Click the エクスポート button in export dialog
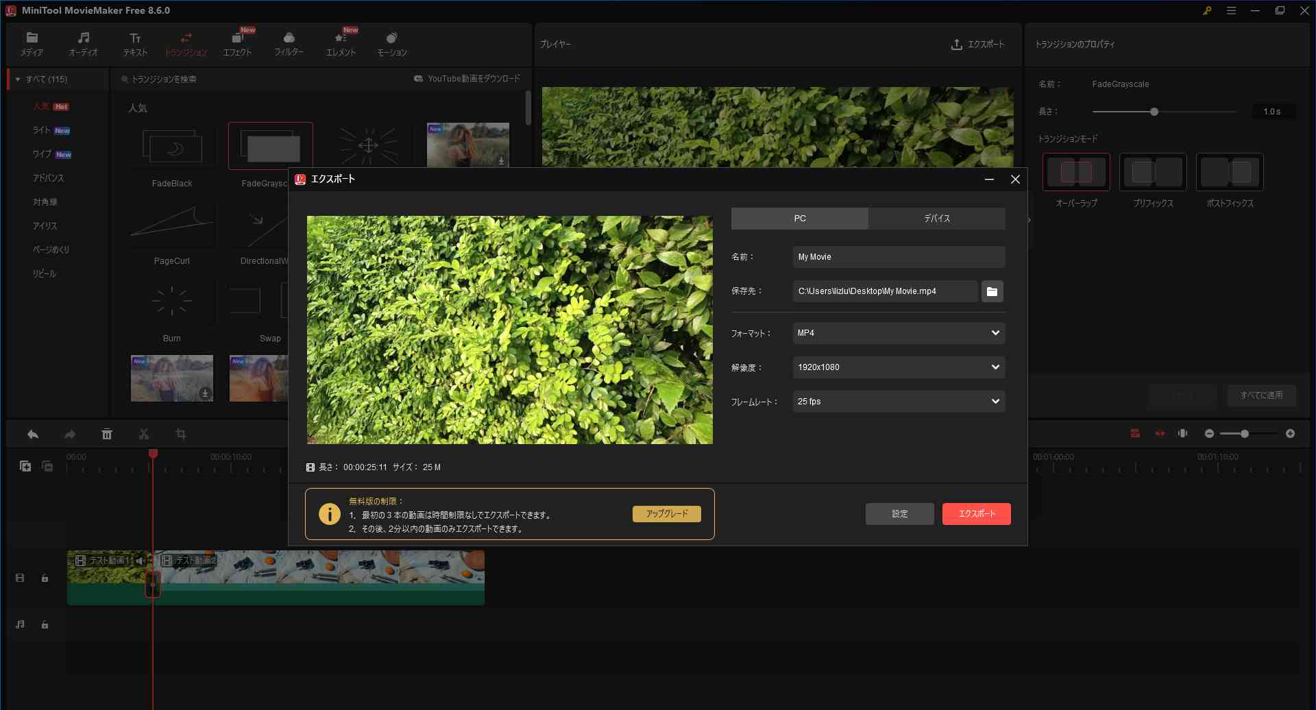This screenshot has height=710, width=1316. (976, 513)
